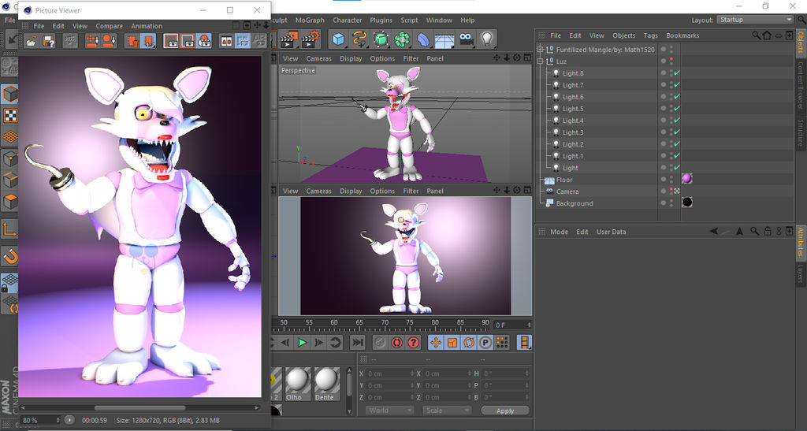
Task: Click Open image icon in Picture Viewer
Action: [x=32, y=41]
